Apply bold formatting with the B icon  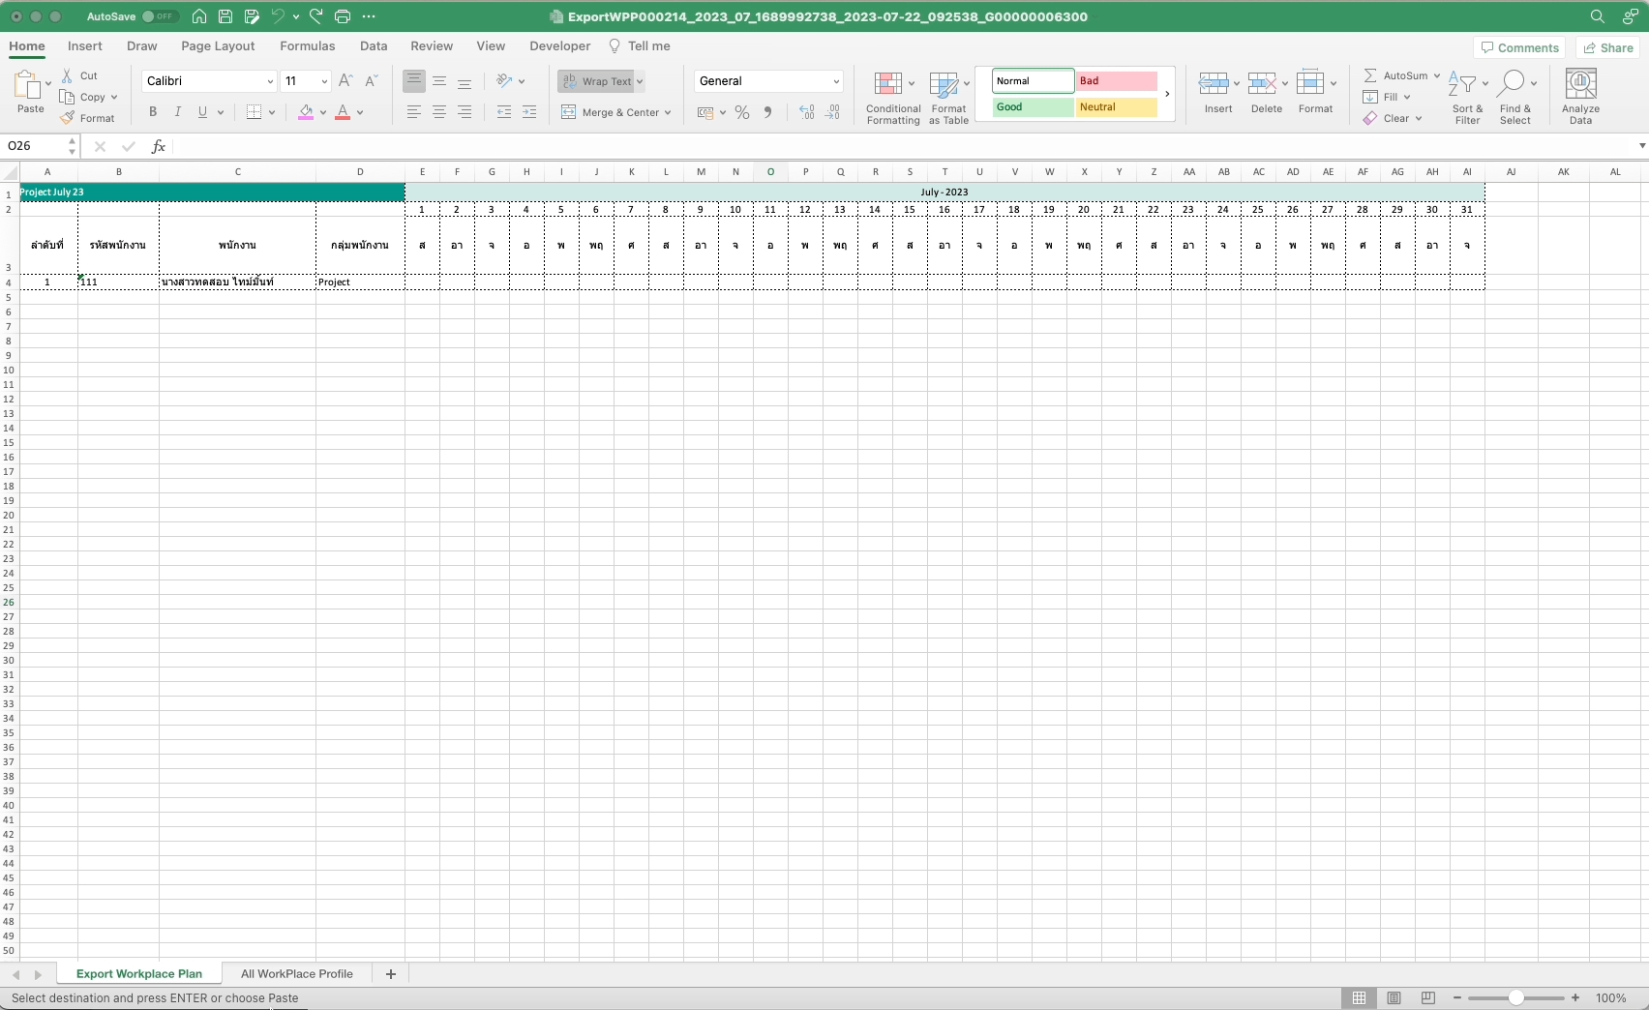pyautogui.click(x=152, y=112)
